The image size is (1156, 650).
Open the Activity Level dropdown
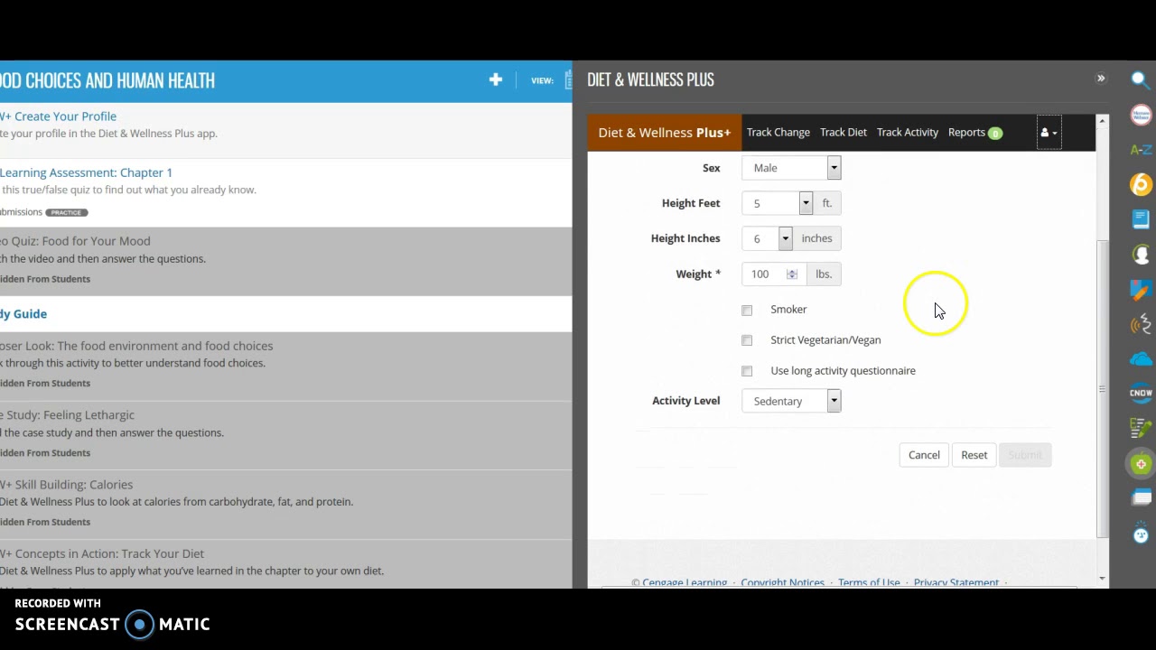pyautogui.click(x=791, y=401)
